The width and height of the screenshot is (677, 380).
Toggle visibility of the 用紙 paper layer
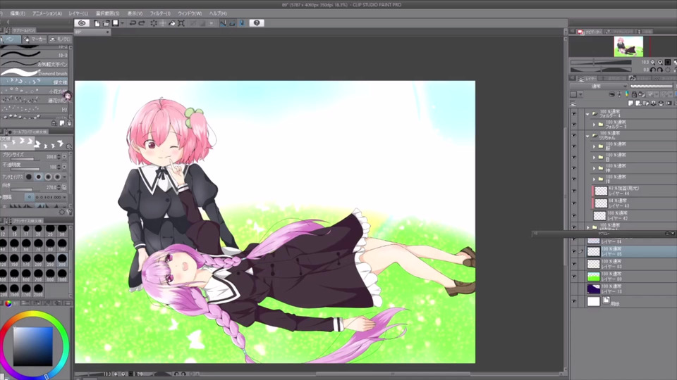pos(574,302)
